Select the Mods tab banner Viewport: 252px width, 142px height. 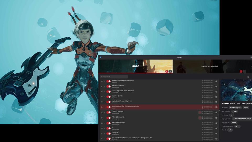(135, 66)
